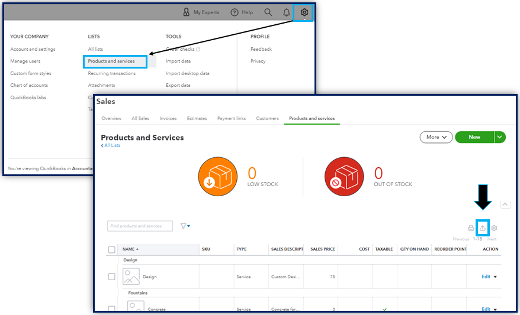The height and width of the screenshot is (315, 520).
Task: Open the filter funnel dropdown
Action: click(x=185, y=226)
